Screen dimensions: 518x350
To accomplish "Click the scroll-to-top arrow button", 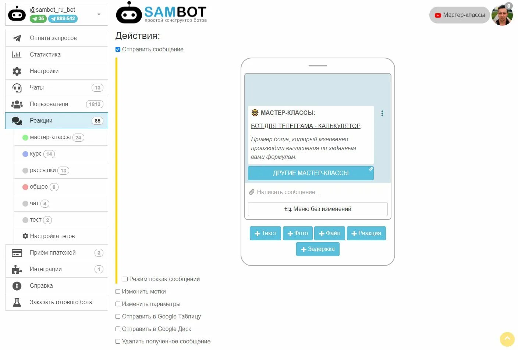I will [507, 339].
